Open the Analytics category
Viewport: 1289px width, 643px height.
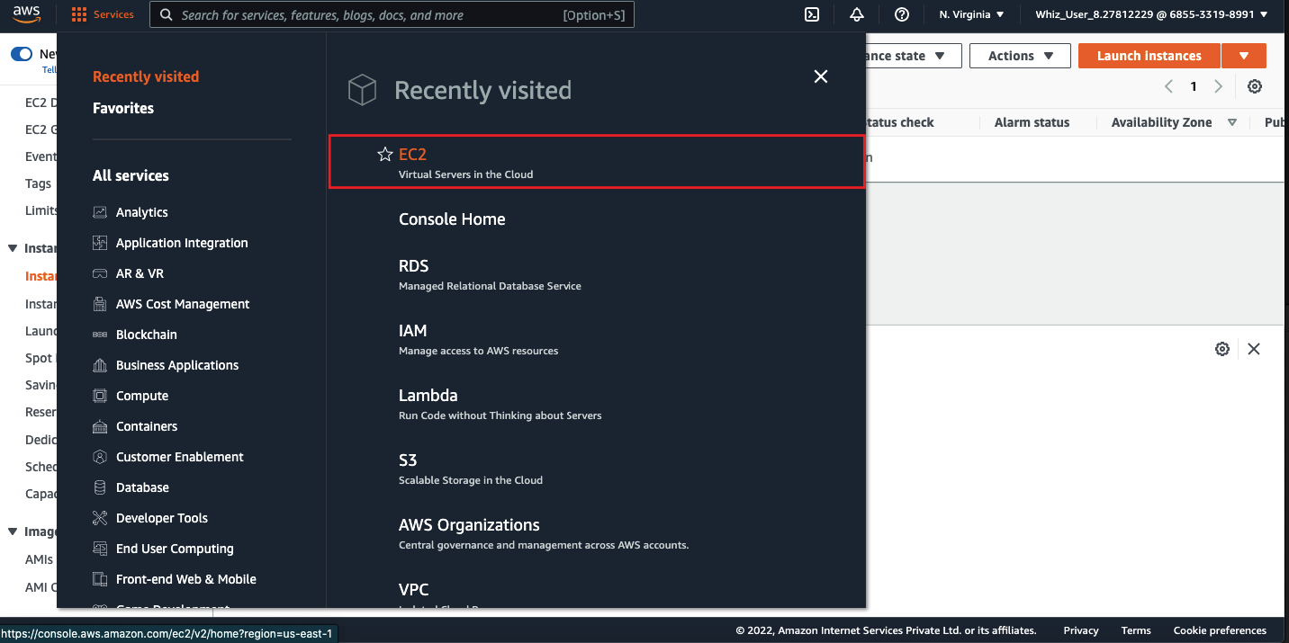pyautogui.click(x=142, y=212)
